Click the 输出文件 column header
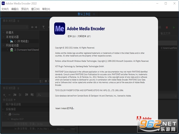 [165, 33]
